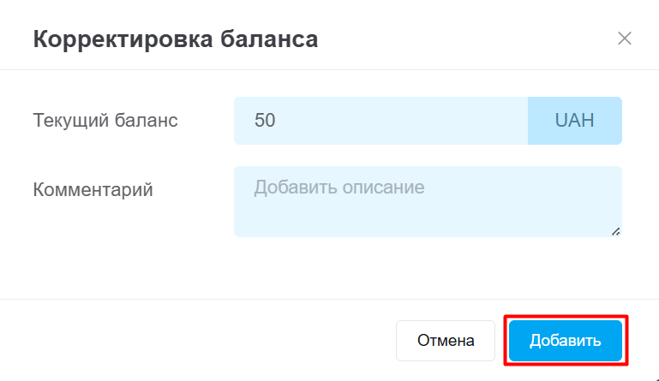Click the Корректировка баланса dialog title

[x=176, y=39]
